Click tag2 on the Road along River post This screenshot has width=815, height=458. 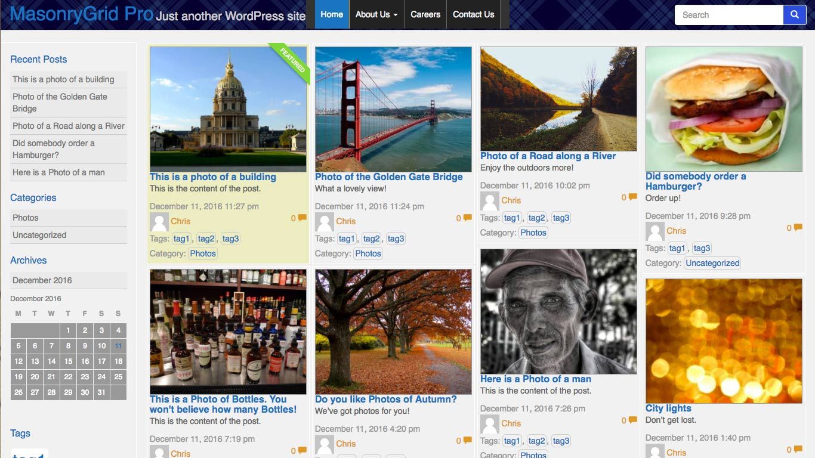point(536,218)
